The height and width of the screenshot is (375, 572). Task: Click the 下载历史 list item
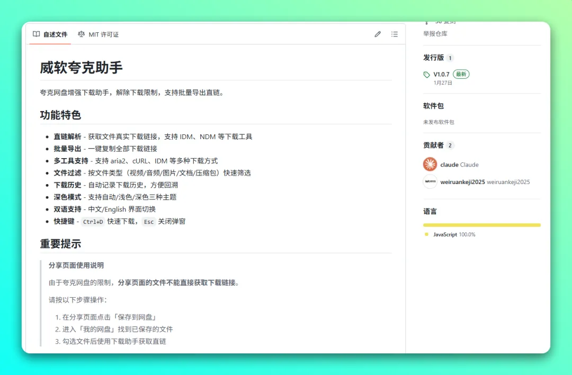(x=115, y=185)
